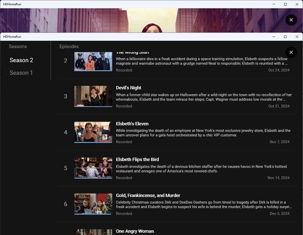Click the episode number 5
This screenshot has width=303, height=235.
pyautogui.click(x=65, y=168)
